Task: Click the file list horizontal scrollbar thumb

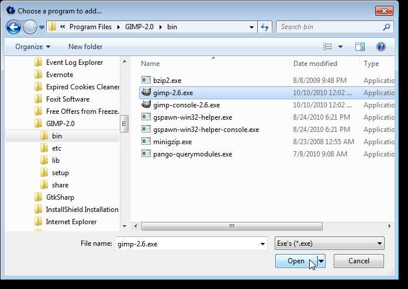Action: [x=232, y=226]
